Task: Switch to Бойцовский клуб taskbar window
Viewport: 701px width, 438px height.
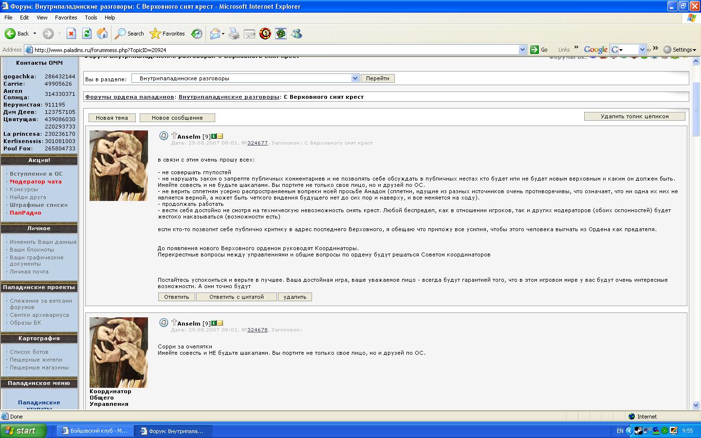Action: click(x=95, y=431)
